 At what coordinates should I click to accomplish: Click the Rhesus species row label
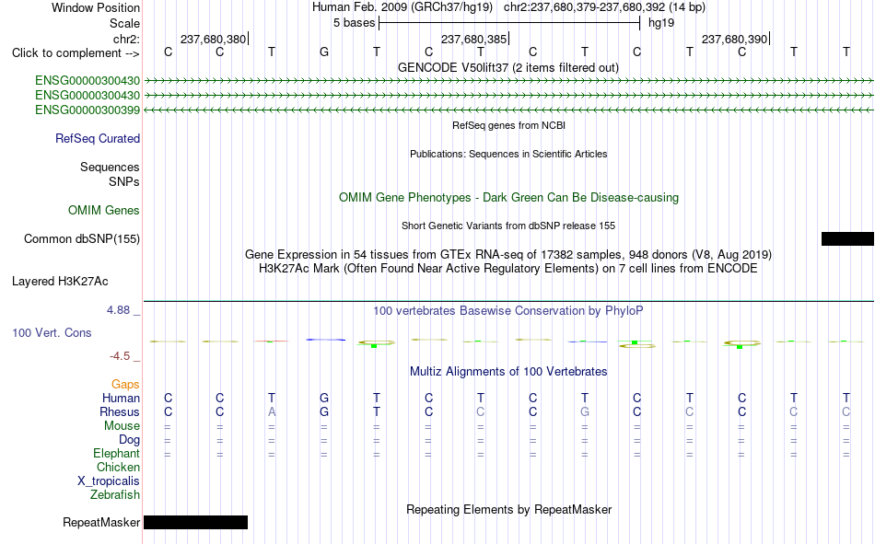120,411
